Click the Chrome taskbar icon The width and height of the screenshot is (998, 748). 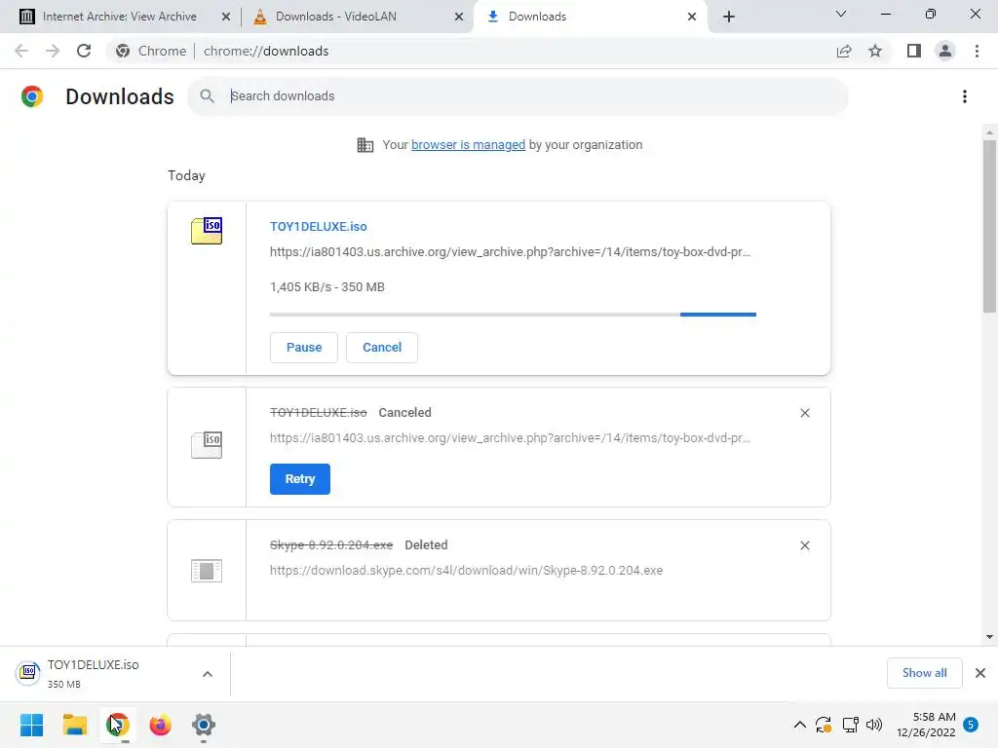(x=118, y=725)
